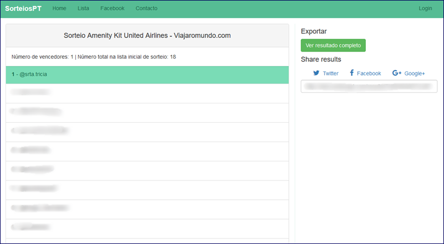This screenshot has height=244, width=444.
Task: Click the Twitter bird icon
Action: (x=316, y=73)
